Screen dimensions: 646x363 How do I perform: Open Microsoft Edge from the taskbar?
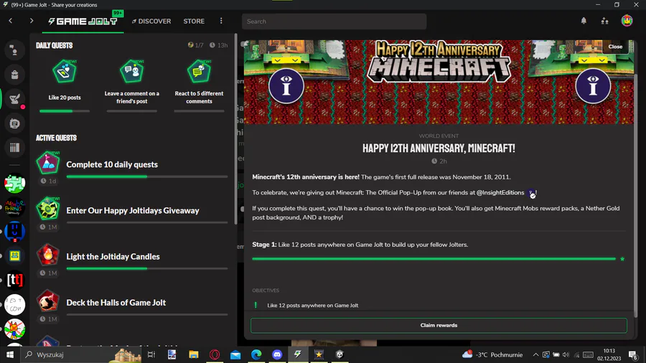[256, 354]
